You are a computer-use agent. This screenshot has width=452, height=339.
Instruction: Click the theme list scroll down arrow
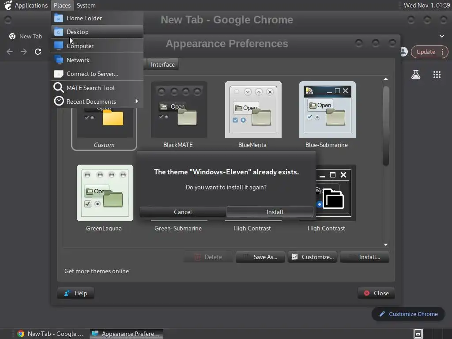click(x=386, y=245)
